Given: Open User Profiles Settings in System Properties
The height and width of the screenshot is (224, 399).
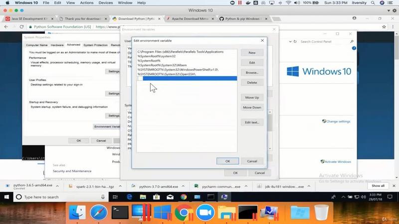Looking at the screenshot, I should coord(113,94).
